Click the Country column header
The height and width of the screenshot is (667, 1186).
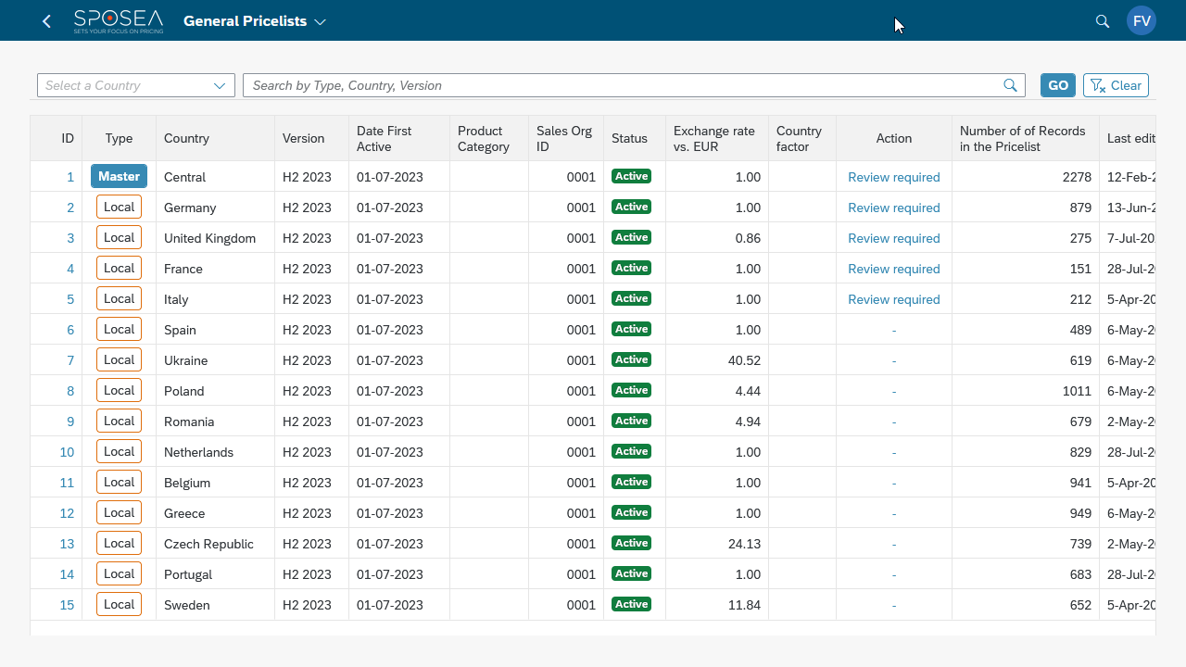click(x=186, y=138)
